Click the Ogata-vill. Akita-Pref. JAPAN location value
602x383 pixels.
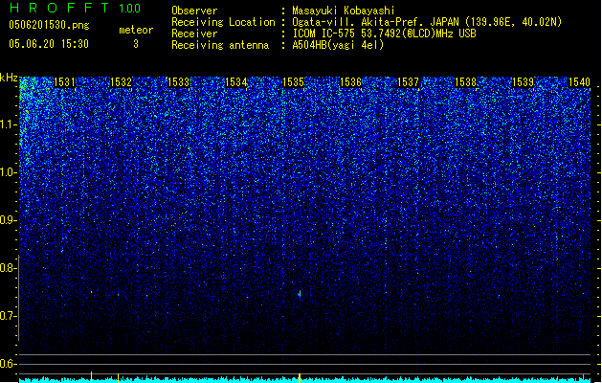click(427, 22)
